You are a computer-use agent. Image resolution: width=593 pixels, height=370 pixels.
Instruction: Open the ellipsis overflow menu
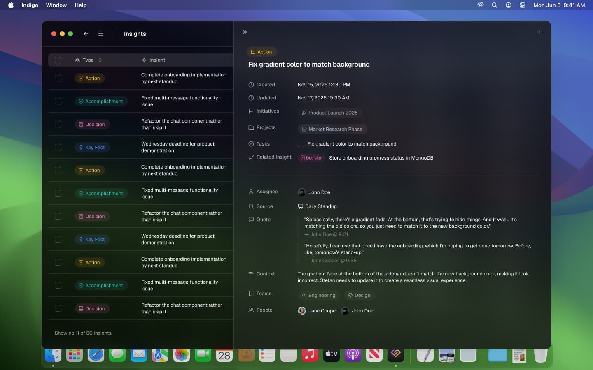click(540, 32)
